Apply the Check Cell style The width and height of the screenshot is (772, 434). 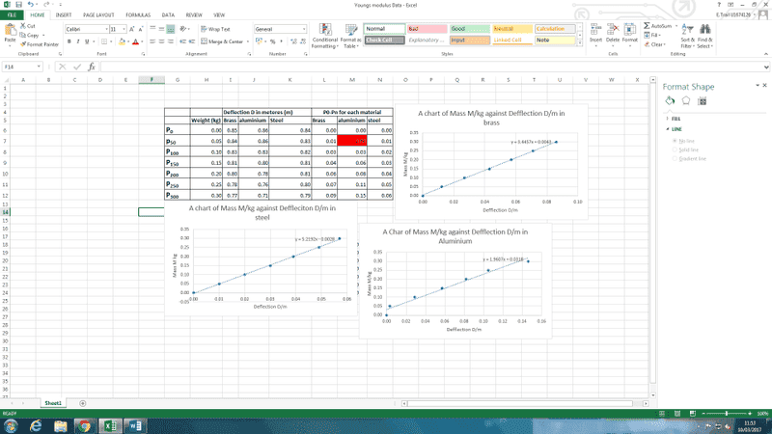(x=384, y=40)
